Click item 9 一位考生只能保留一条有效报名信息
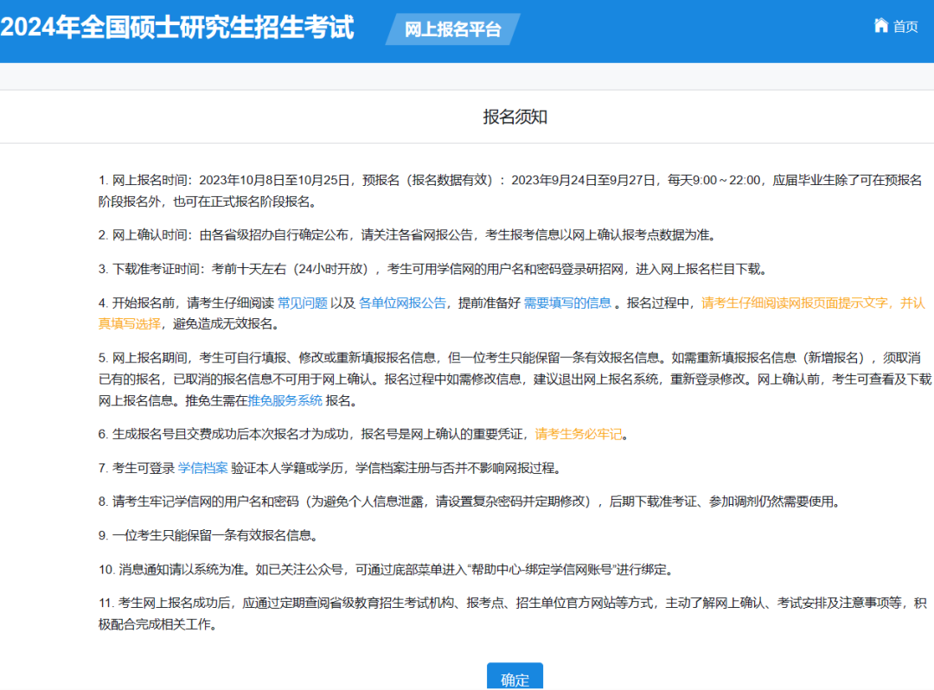934x690 pixels. pos(208,536)
